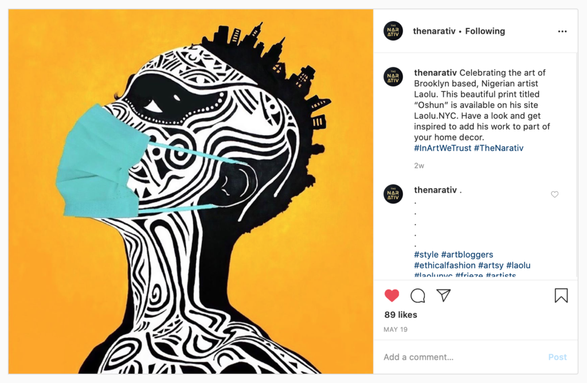Open the #TheNarativ hashtag
This screenshot has height=383, width=587.
[x=498, y=148]
